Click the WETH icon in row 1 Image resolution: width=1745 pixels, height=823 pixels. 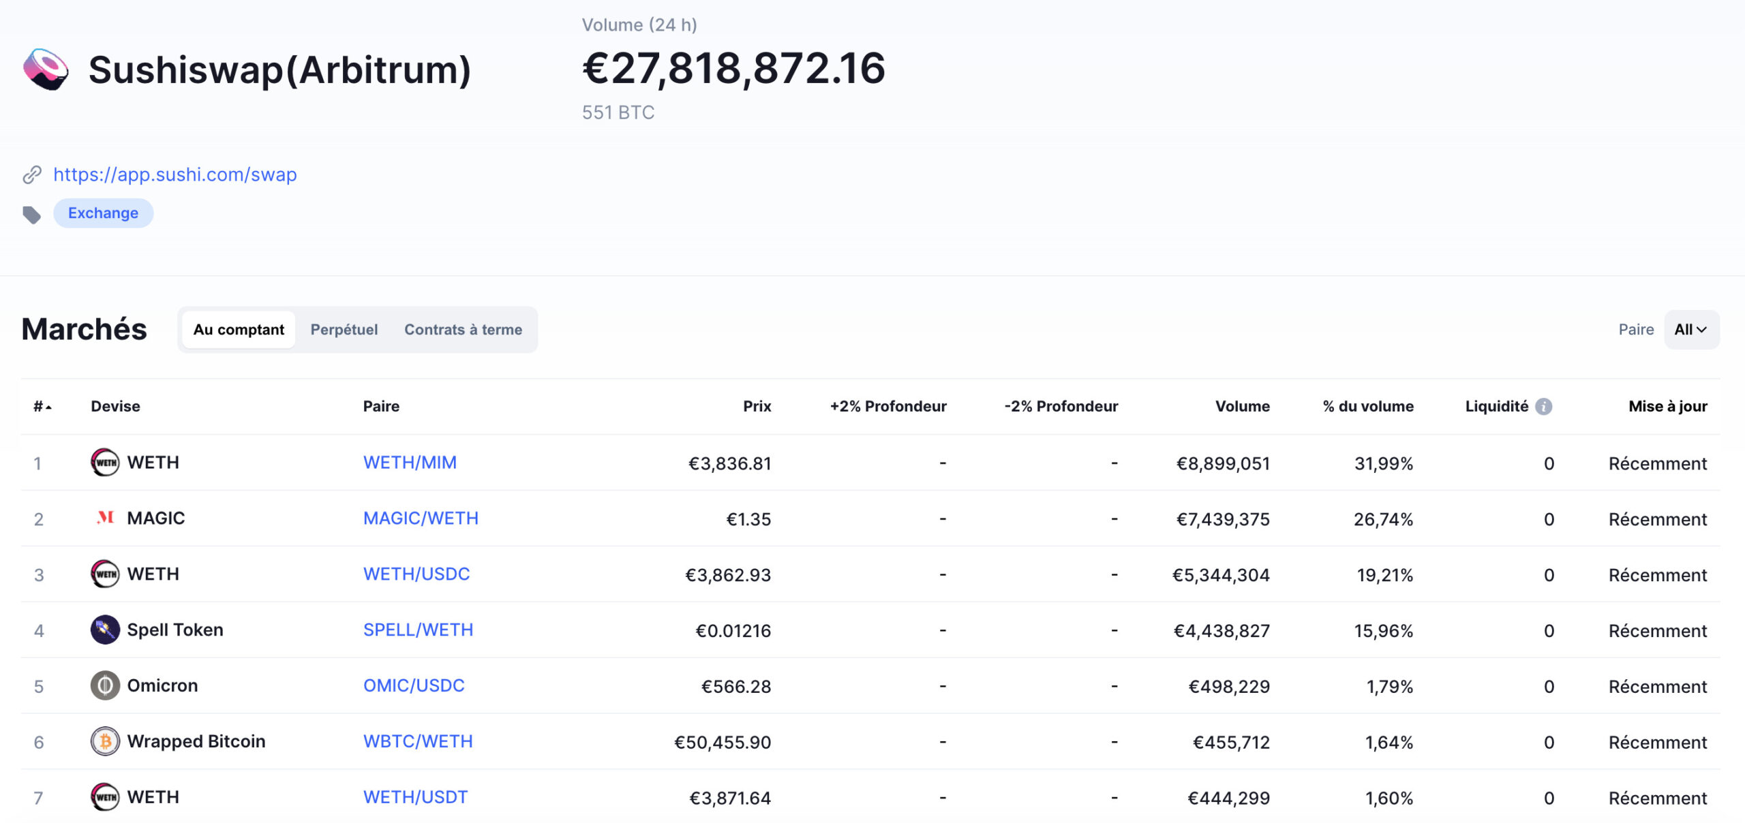(105, 463)
